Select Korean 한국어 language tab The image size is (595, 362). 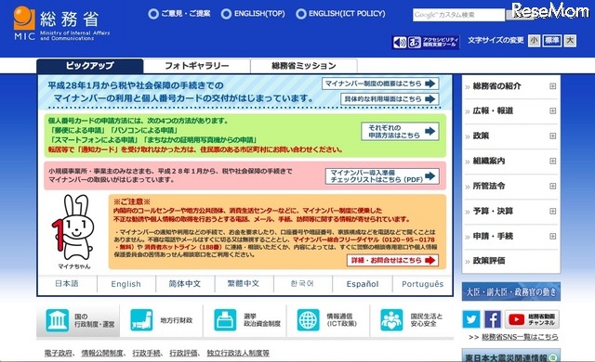[x=302, y=284]
